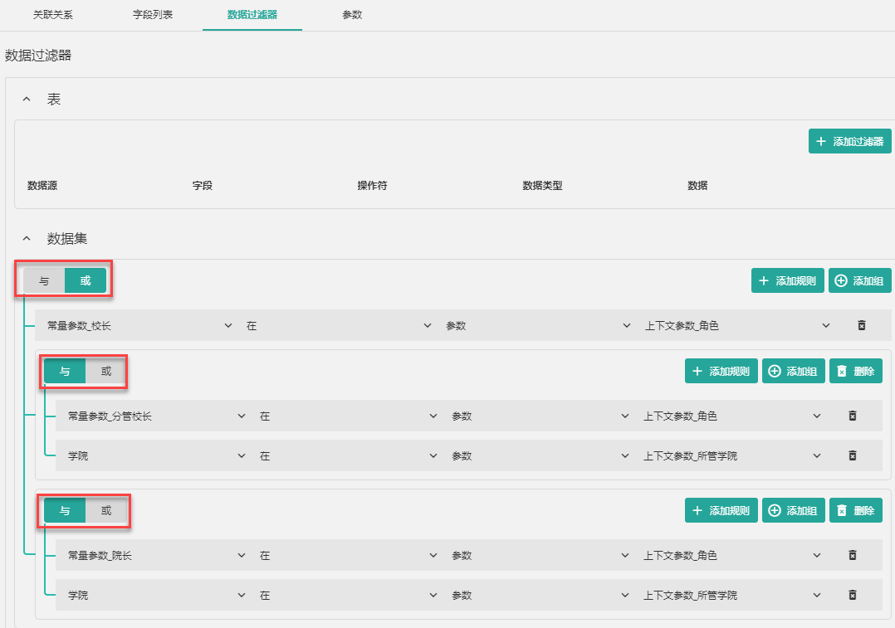
Task: Remove the 常量参数_院长 rule using trash icon
Action: point(852,555)
